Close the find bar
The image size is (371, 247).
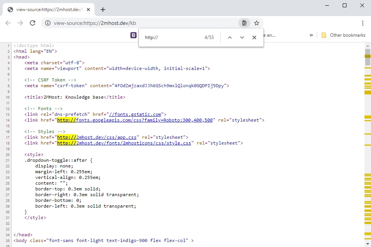pos(254,37)
